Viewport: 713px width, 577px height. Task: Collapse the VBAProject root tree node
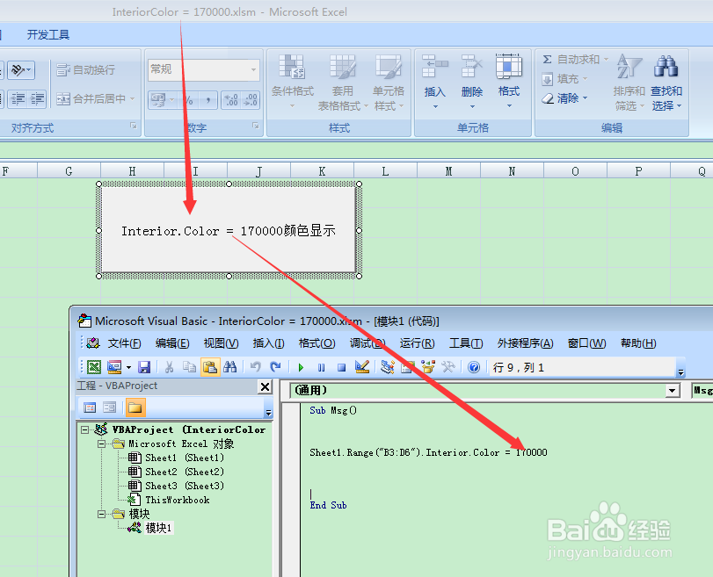85,429
